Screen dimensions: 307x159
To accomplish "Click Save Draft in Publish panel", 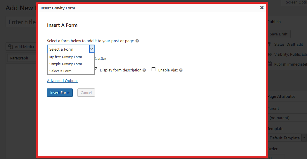I will click(279, 34).
